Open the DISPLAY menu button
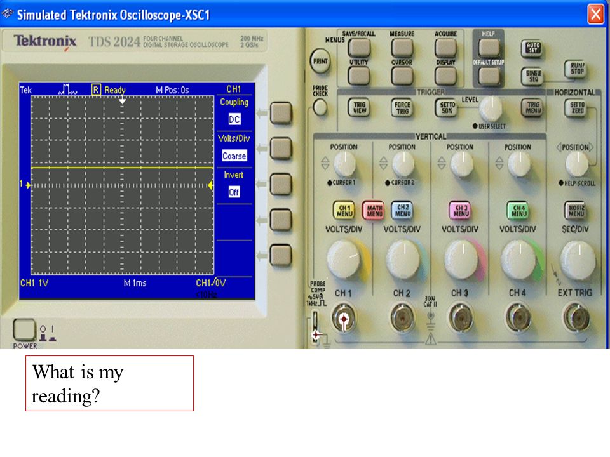Image resolution: width=610 pixels, height=457 pixels. coord(445,76)
